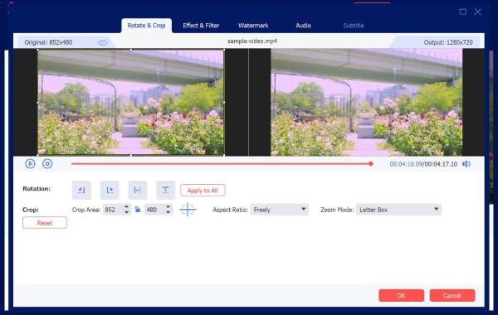Viewport: 498px width, 315px height.
Task: Click the Reset crop button
Action: point(45,223)
